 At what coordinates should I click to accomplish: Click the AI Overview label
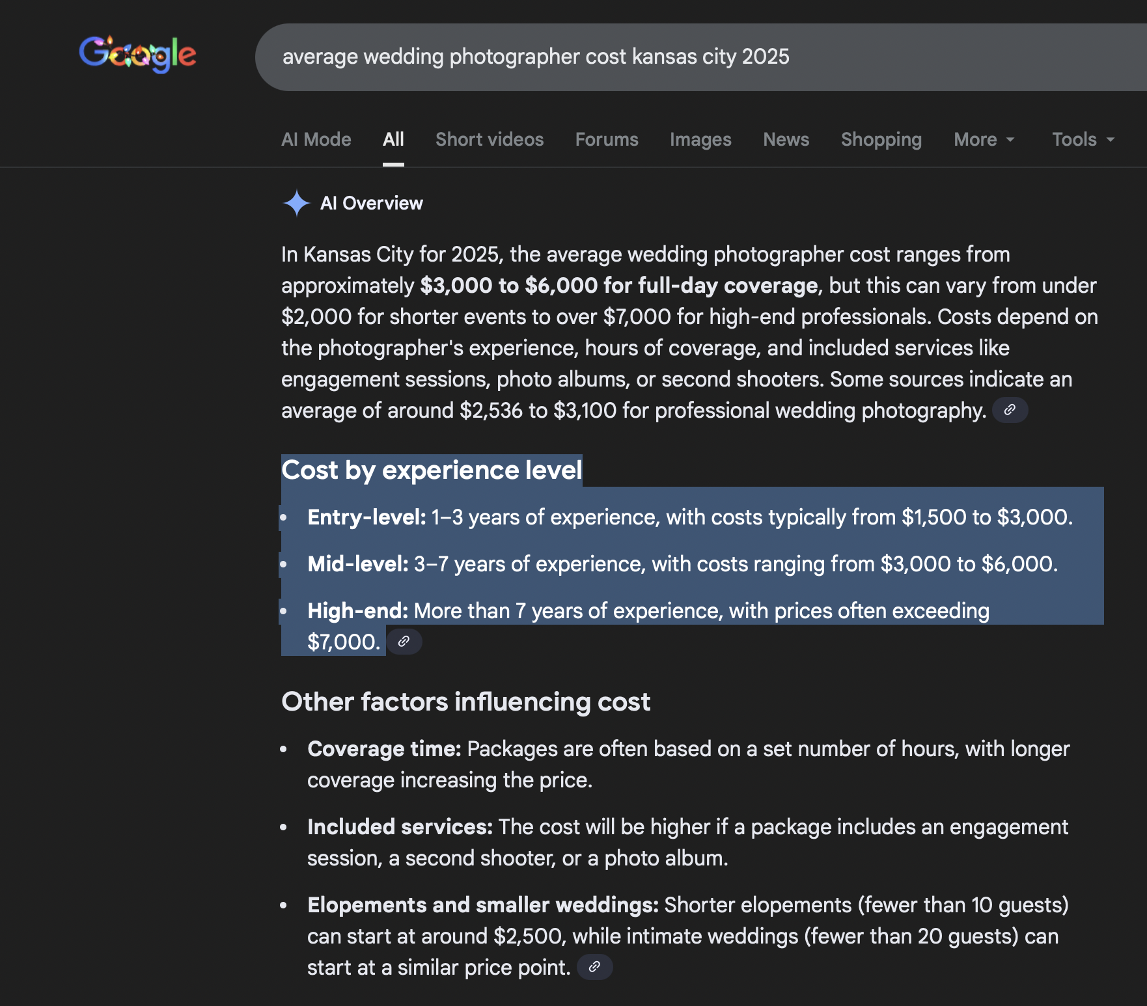[371, 203]
